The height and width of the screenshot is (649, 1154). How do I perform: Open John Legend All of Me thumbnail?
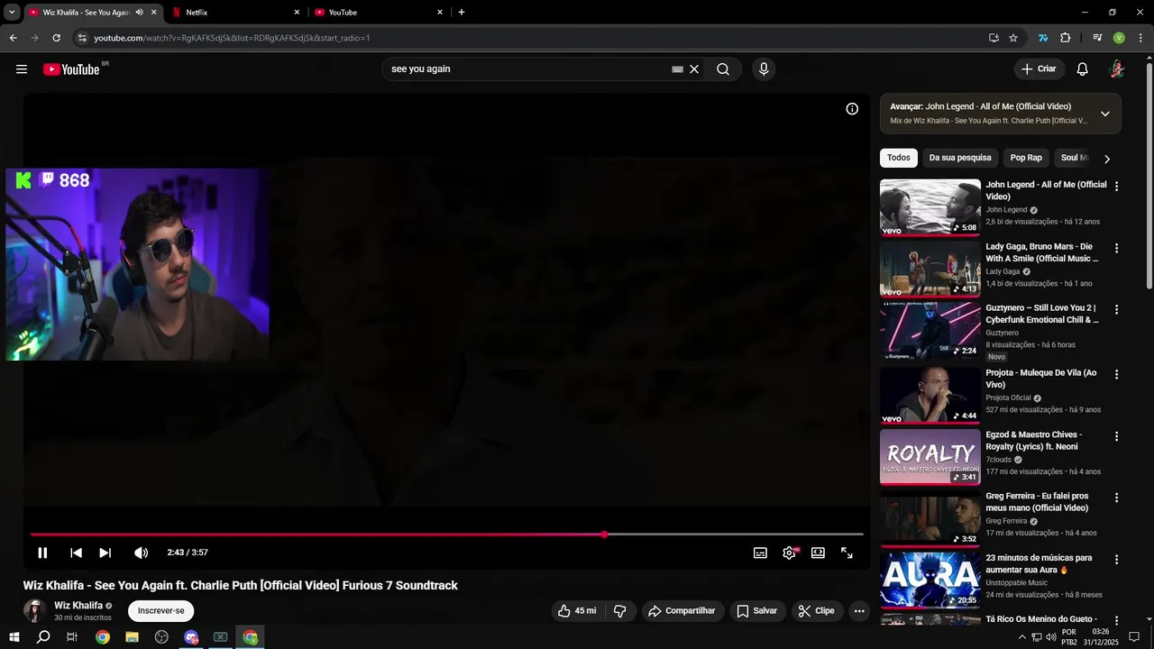[x=930, y=207]
